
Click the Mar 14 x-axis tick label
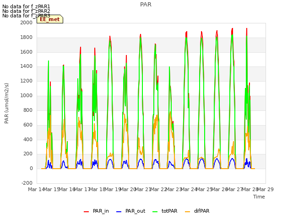click(36, 189)
